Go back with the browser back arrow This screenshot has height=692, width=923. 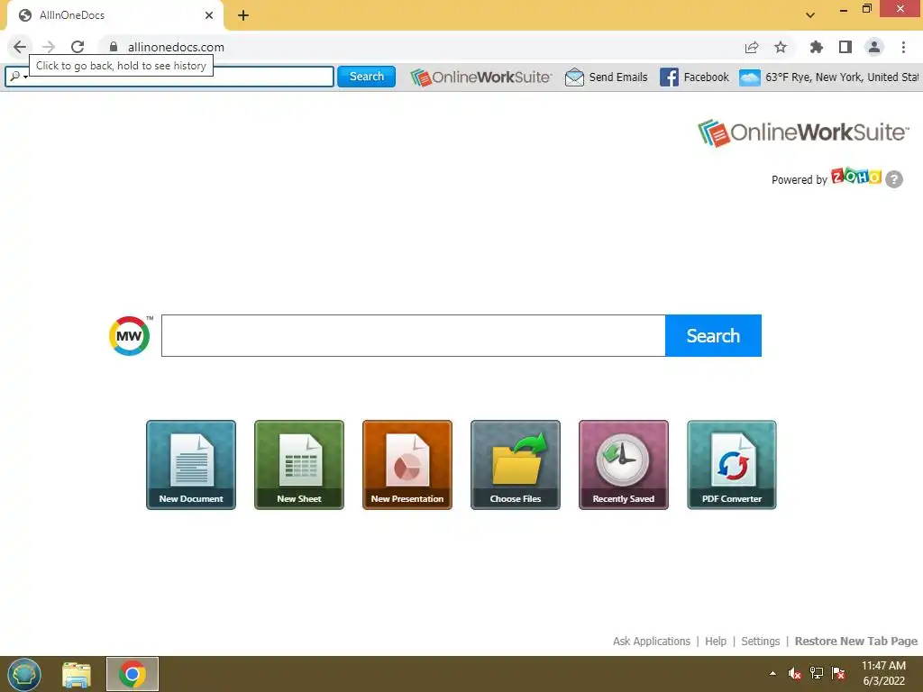pos(20,47)
